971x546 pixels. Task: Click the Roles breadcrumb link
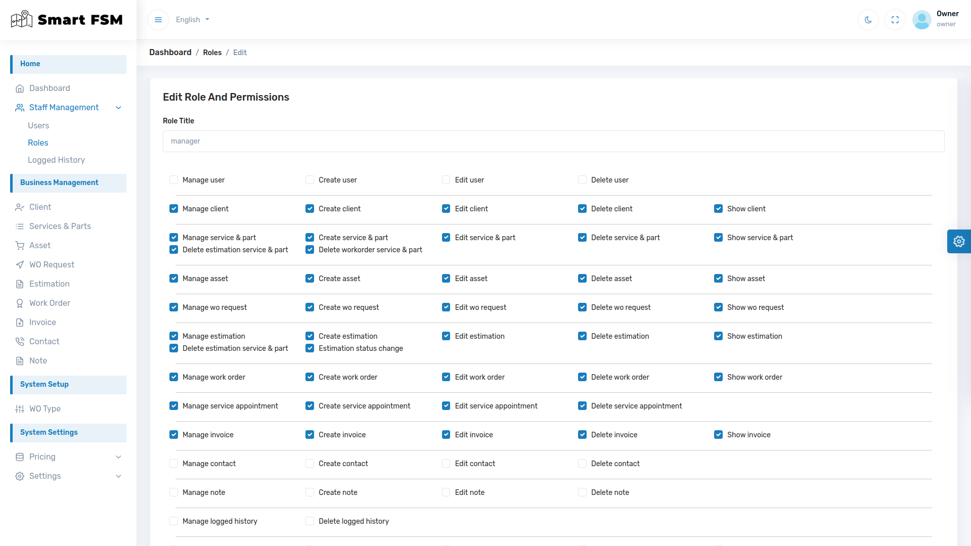pyautogui.click(x=212, y=53)
